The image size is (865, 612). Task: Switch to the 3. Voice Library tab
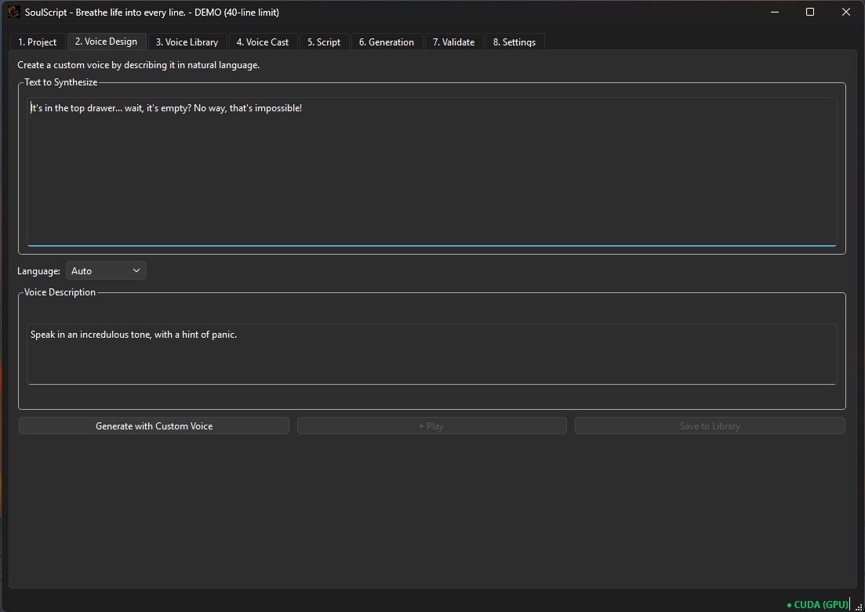[187, 42]
